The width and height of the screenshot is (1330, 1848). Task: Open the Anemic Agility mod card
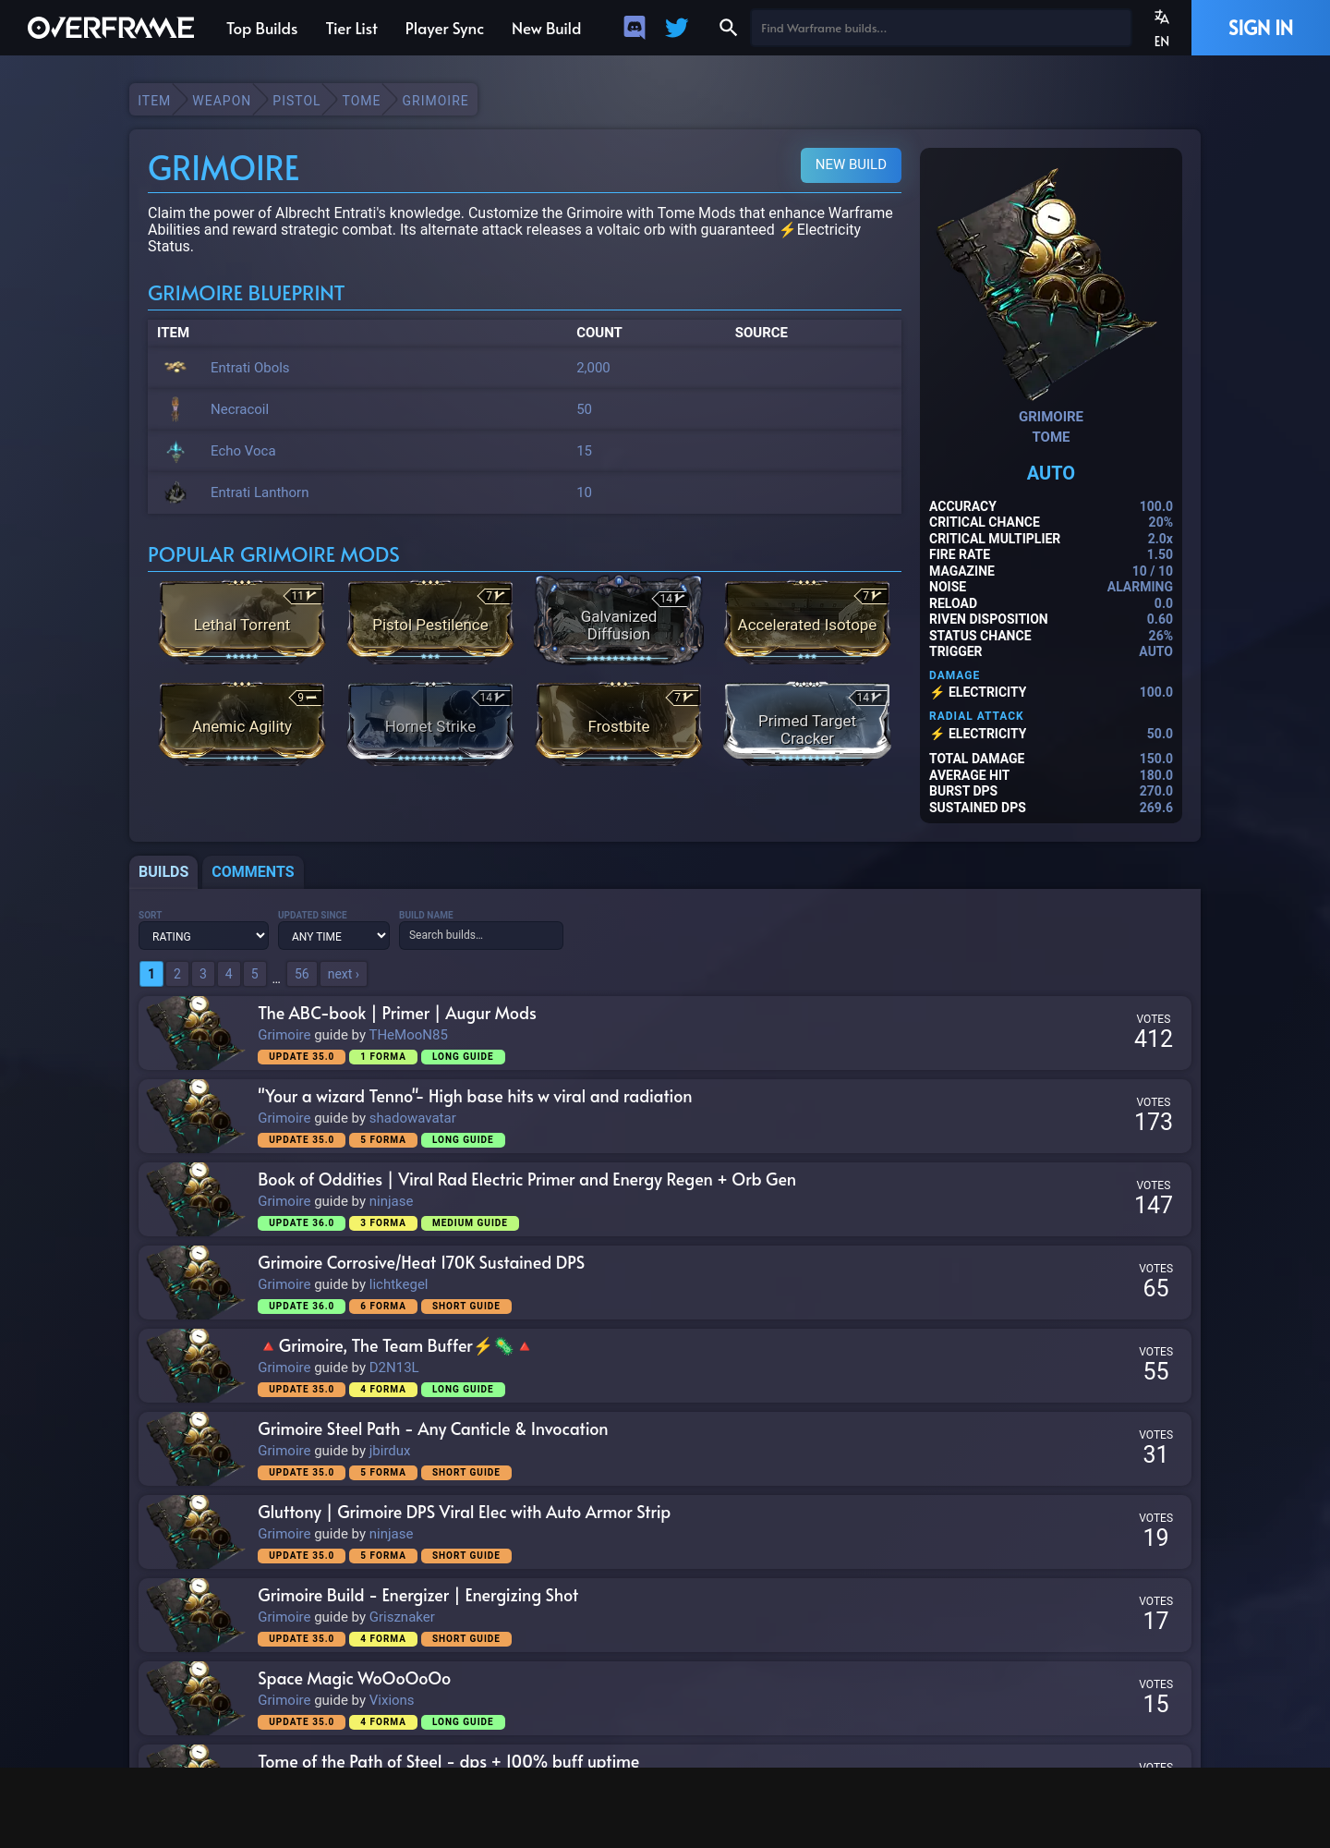[x=242, y=723]
